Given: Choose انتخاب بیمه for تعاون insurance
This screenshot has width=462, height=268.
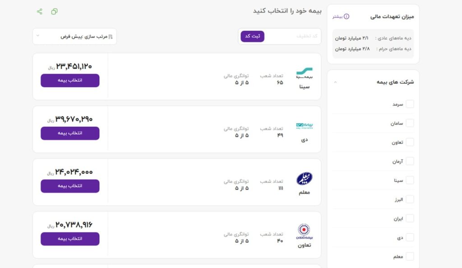Looking at the screenshot, I should pyautogui.click(x=70, y=239).
